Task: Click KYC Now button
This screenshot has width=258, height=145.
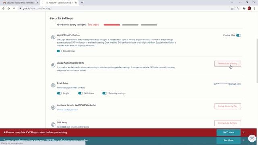Action: [x=229, y=133]
